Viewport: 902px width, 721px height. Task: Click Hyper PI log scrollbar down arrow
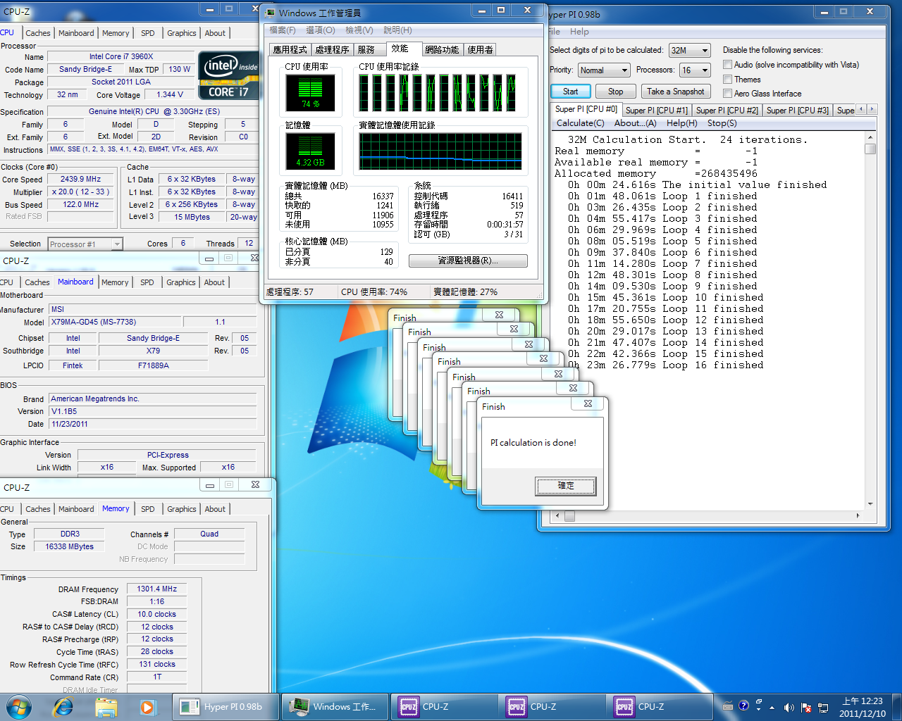pos(870,504)
